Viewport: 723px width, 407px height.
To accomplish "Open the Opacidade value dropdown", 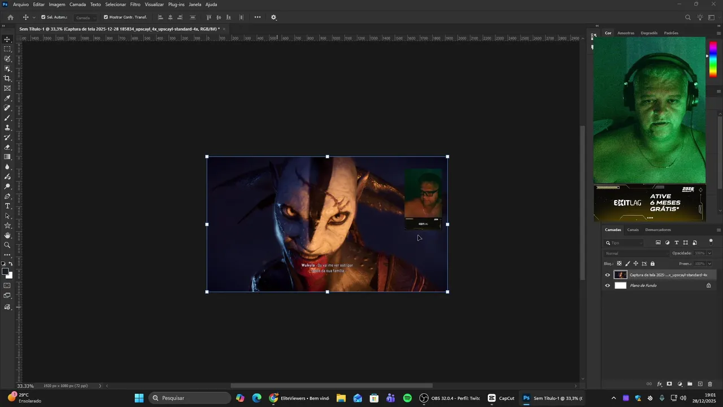I will (x=709, y=253).
